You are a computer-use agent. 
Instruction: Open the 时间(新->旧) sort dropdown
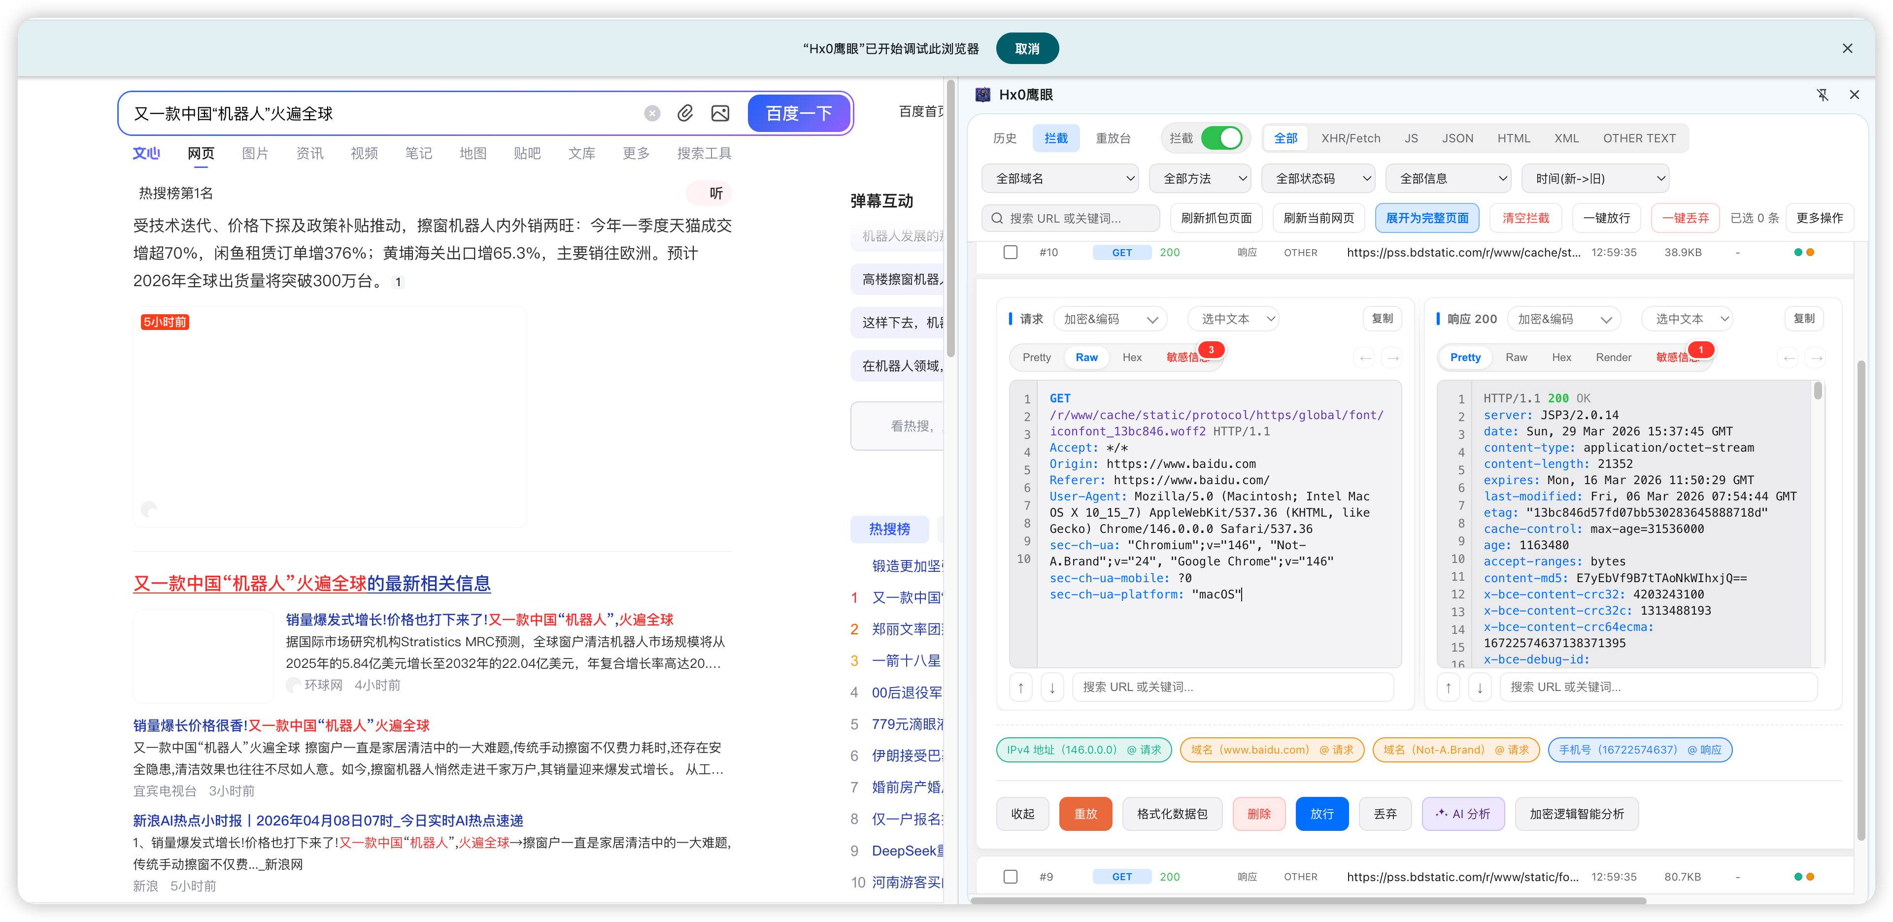[x=1594, y=178]
